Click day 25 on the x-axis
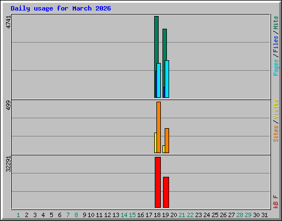Image resolution: width=282 pixels, height=221 pixels. point(215,215)
